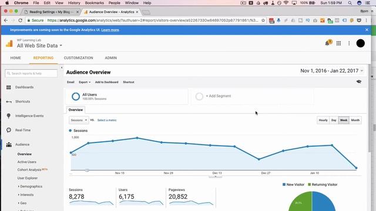This screenshot has height=211, width=376.
Task: Open Cohort Analysis report
Action: 29,169
